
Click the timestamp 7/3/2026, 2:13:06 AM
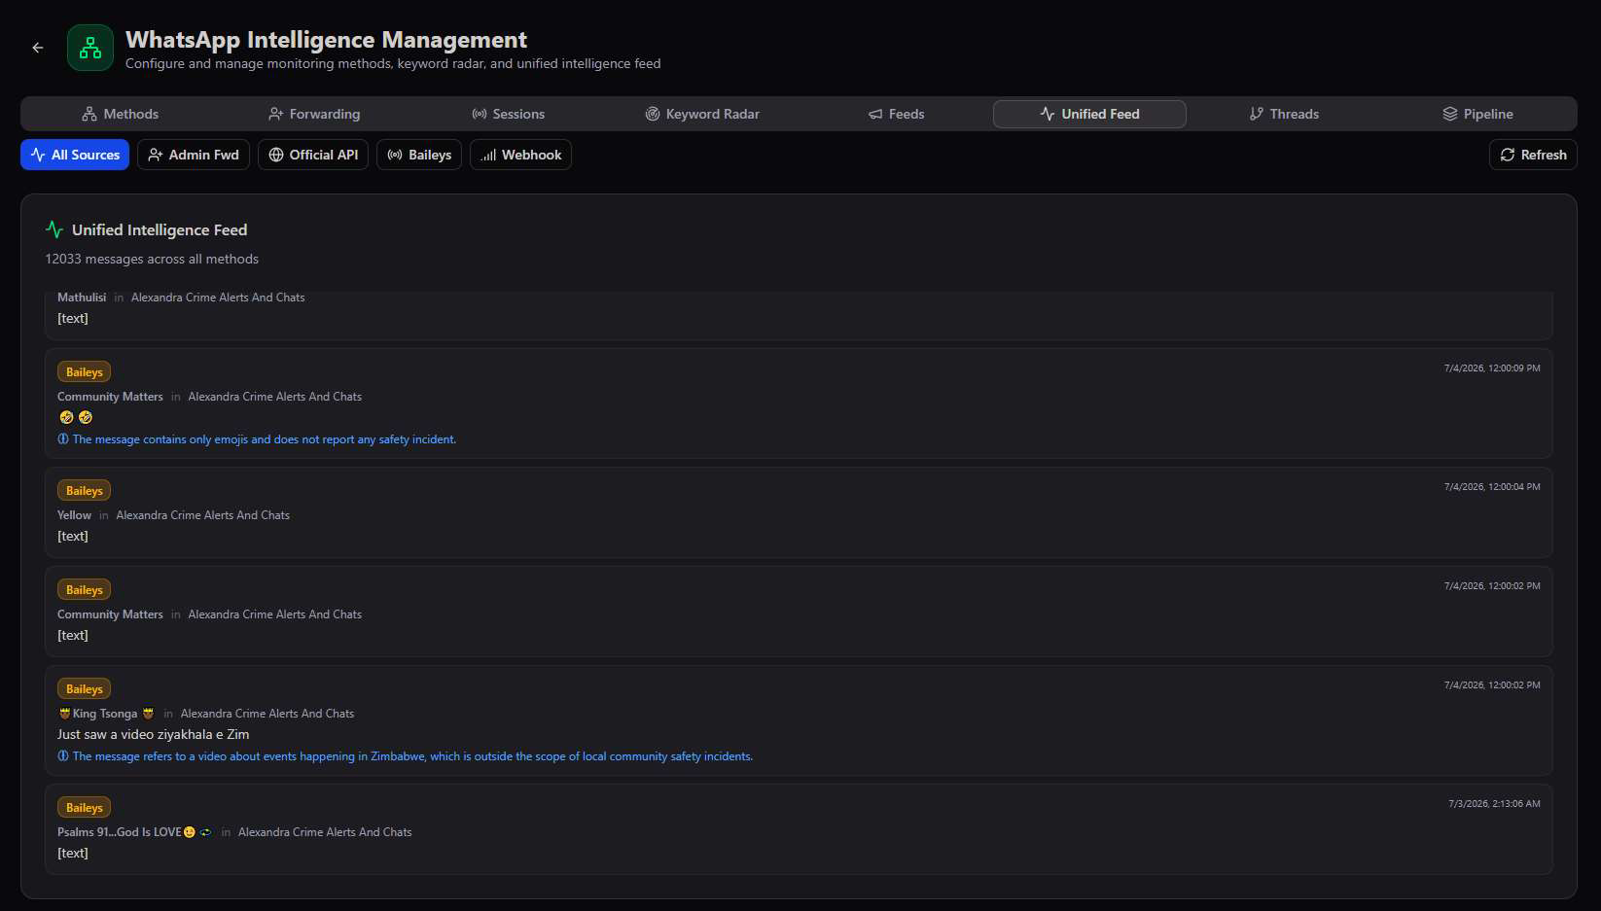tap(1494, 804)
